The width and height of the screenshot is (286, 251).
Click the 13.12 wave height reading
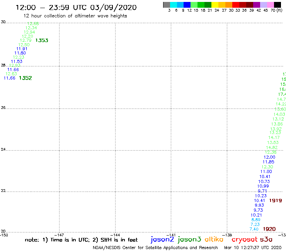[x=278, y=119]
